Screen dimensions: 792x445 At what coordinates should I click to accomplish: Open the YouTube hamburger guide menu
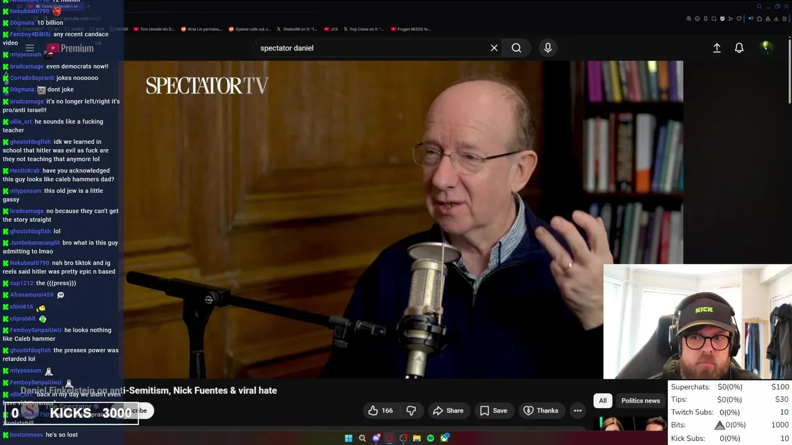pyautogui.click(x=30, y=48)
